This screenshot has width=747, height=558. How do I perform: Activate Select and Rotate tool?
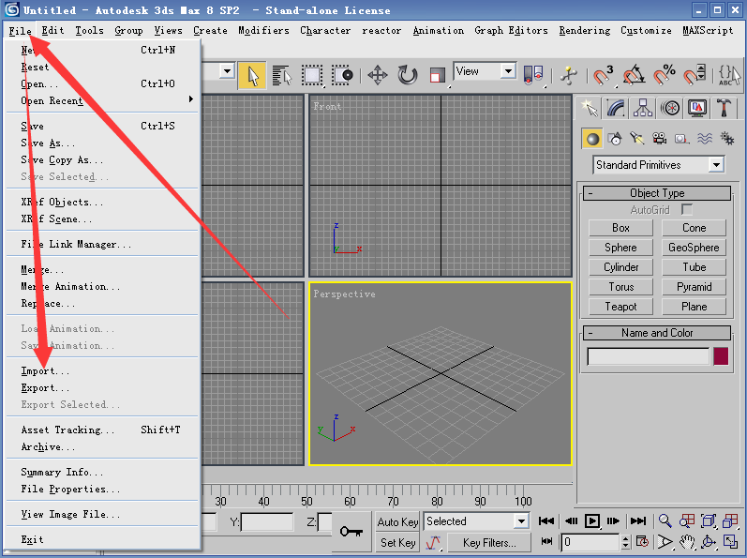pos(408,75)
